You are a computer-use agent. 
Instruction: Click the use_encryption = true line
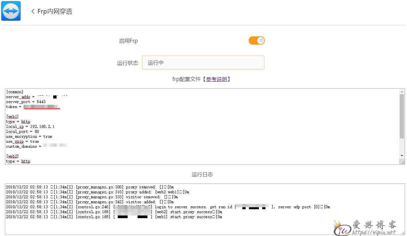(x=29, y=137)
